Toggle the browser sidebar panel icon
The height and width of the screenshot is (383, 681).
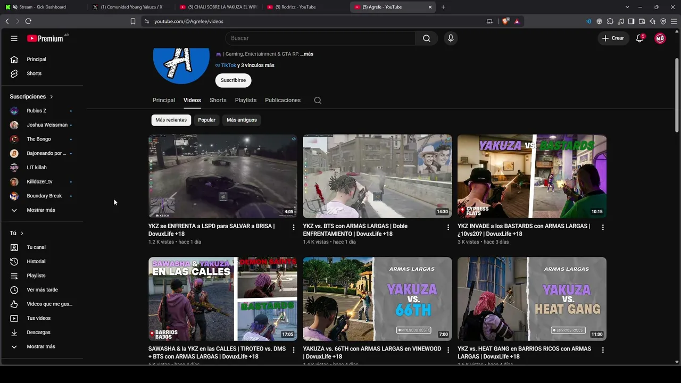pyautogui.click(x=631, y=21)
